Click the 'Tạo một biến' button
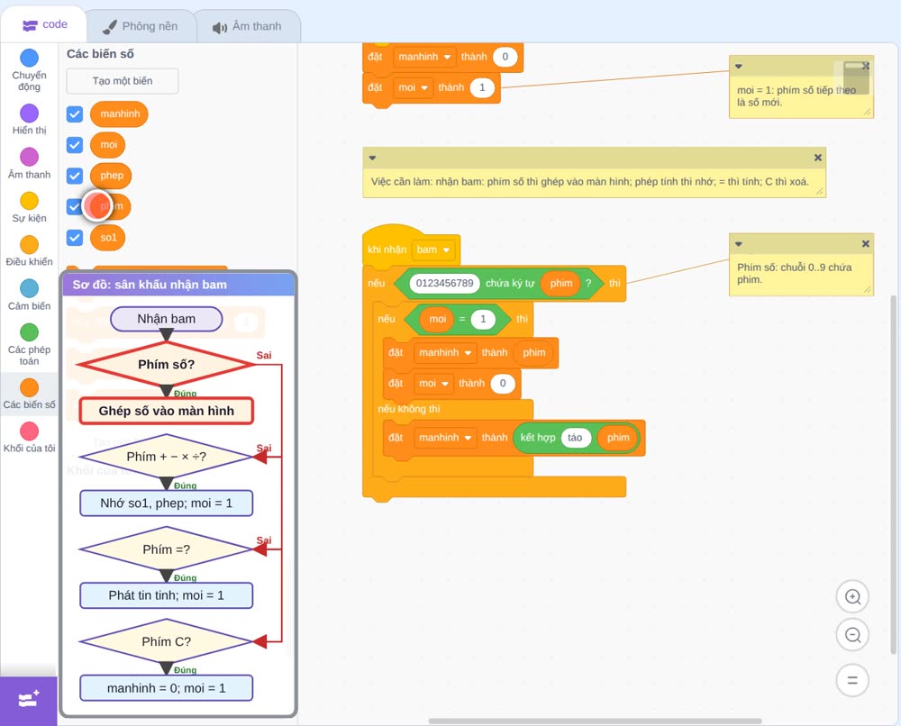 point(123,81)
